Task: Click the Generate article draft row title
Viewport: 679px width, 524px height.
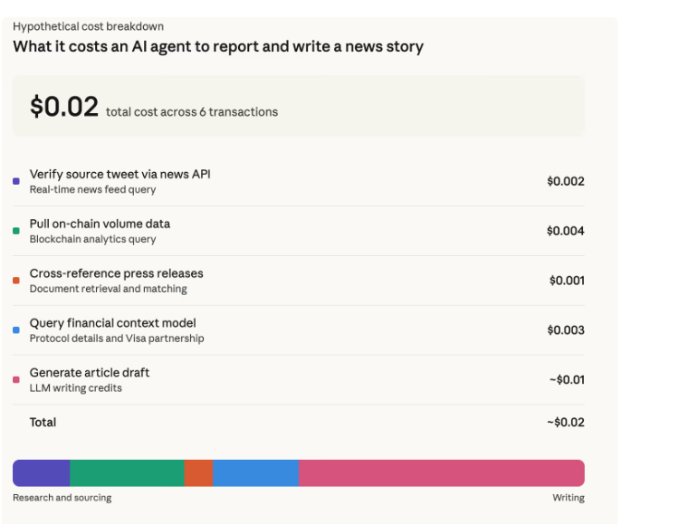Action: [90, 373]
